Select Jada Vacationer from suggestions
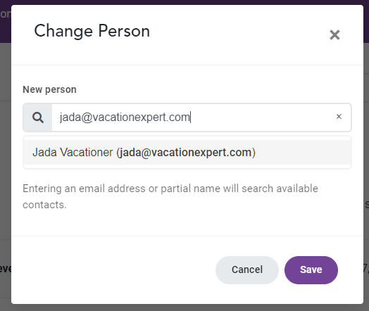Screen dimensions: 369x311 pyautogui.click(x=187, y=152)
